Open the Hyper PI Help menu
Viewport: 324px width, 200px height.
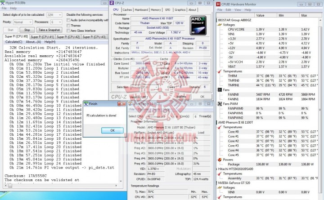click(13, 8)
